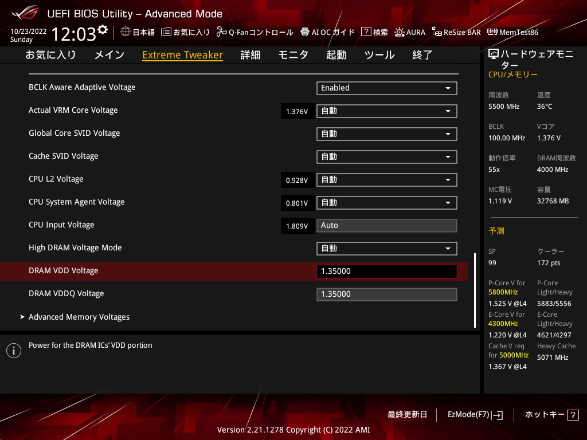Click the 1.376V VRM core readout
This screenshot has width=587, height=440.
(x=298, y=112)
